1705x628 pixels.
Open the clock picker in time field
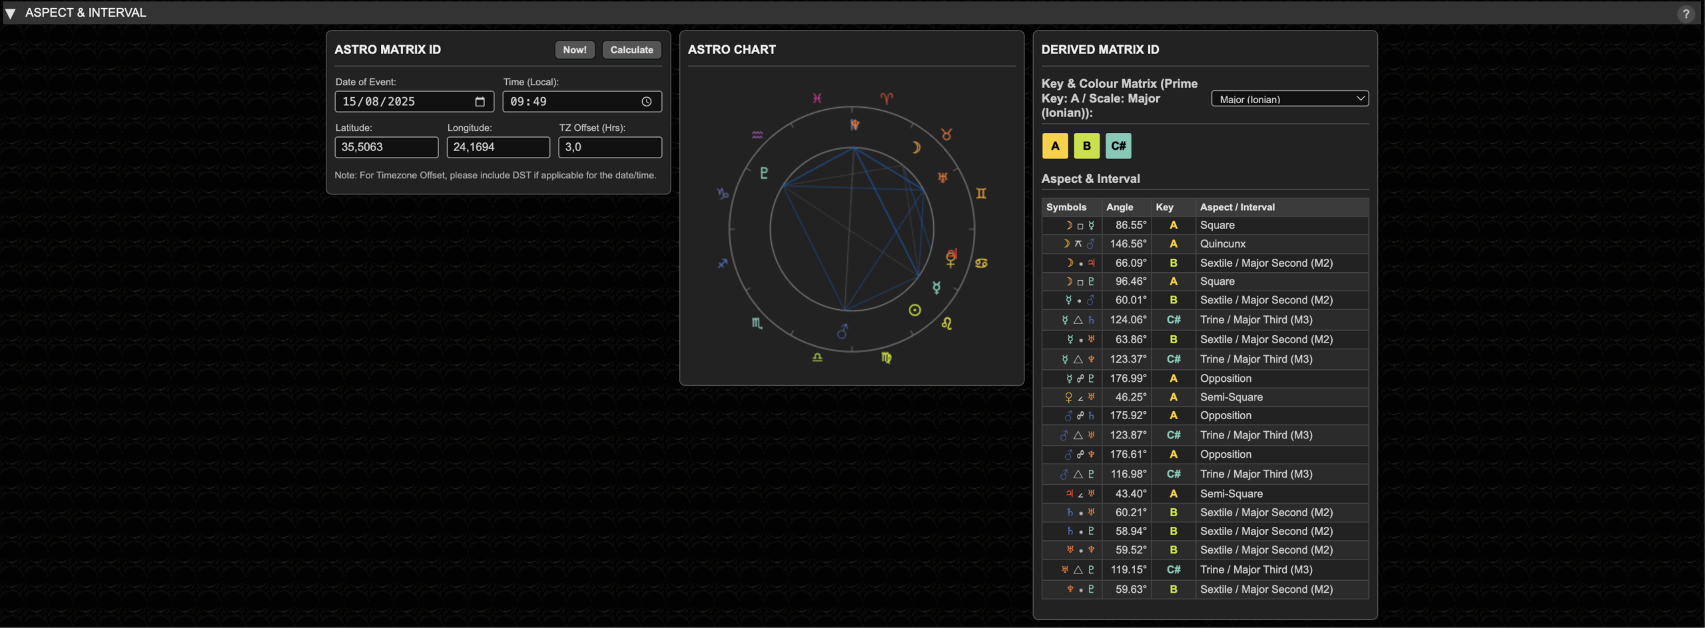point(647,102)
